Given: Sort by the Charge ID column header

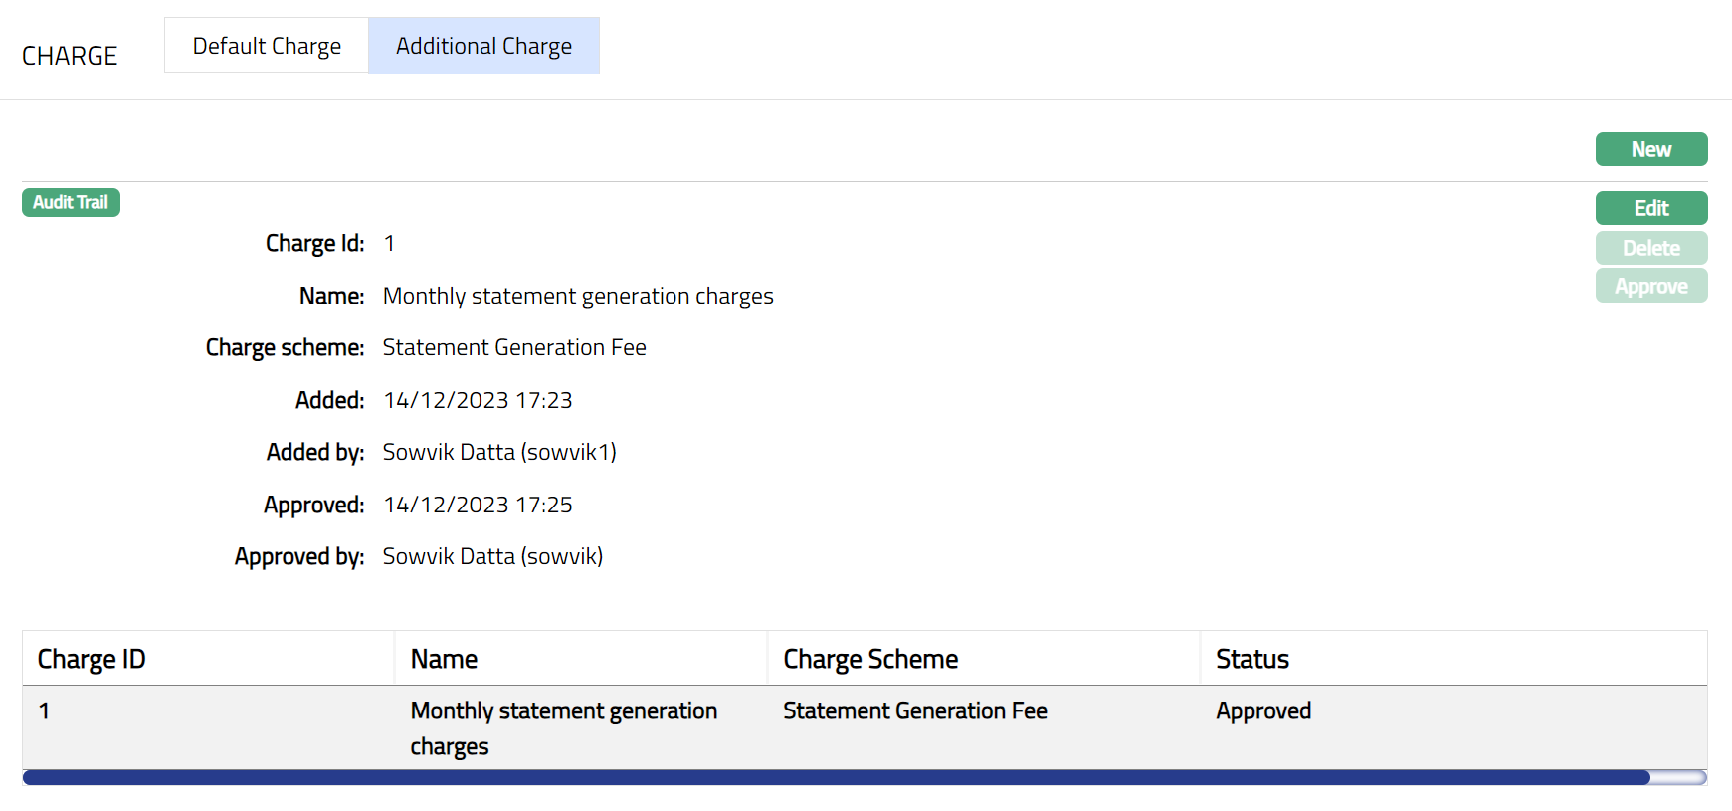Looking at the screenshot, I should pos(92,659).
